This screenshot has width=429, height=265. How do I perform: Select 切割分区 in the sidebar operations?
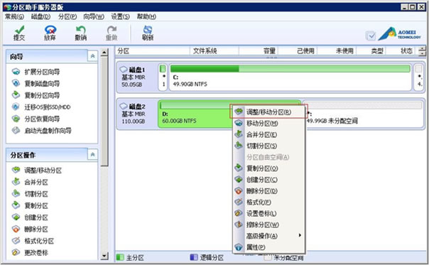coord(30,194)
